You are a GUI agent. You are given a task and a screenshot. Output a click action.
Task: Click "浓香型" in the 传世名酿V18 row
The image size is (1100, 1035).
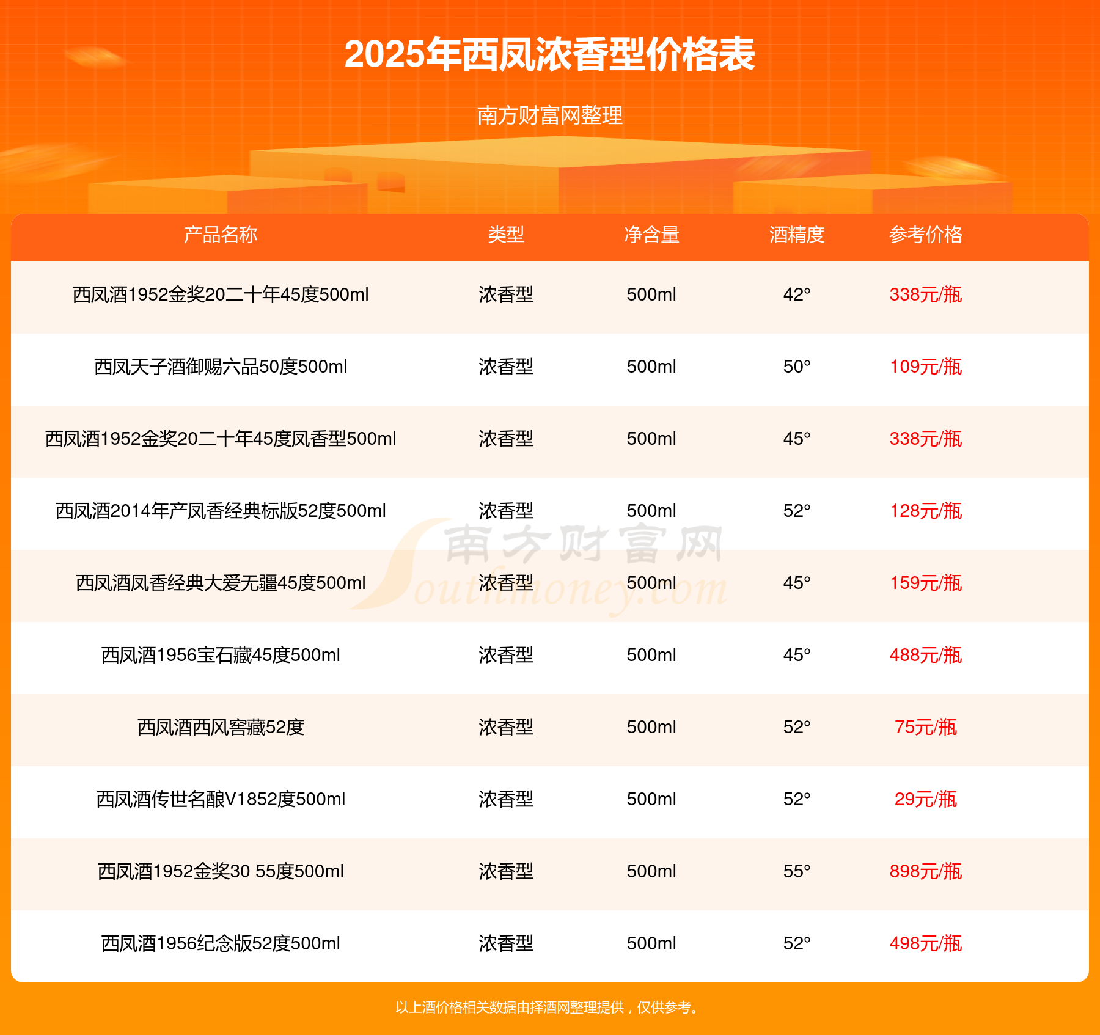506,799
